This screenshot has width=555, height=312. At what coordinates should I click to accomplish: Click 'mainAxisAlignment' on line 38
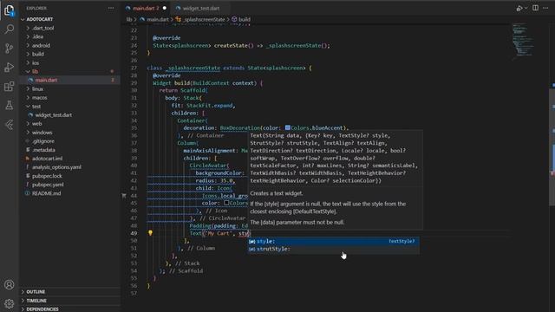(x=210, y=150)
